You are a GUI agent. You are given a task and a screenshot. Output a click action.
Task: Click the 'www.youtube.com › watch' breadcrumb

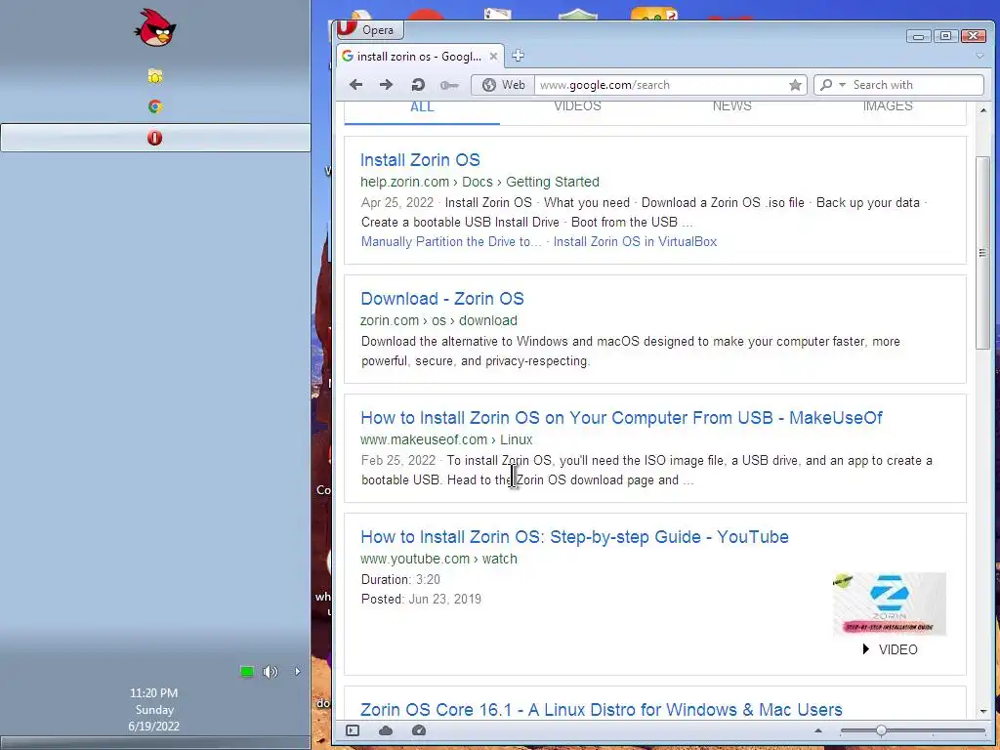click(x=438, y=559)
